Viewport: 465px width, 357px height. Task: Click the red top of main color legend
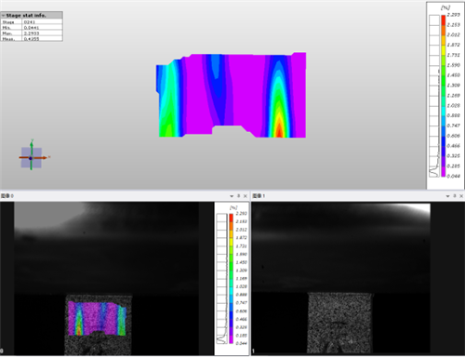(x=444, y=20)
